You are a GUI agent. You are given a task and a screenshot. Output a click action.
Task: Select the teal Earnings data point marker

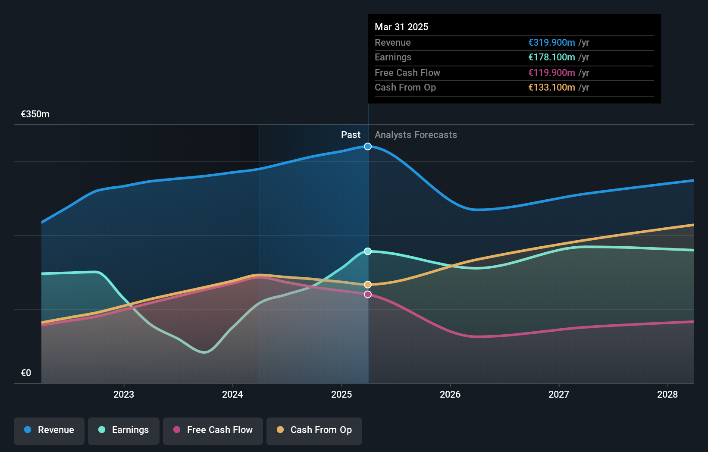click(367, 251)
